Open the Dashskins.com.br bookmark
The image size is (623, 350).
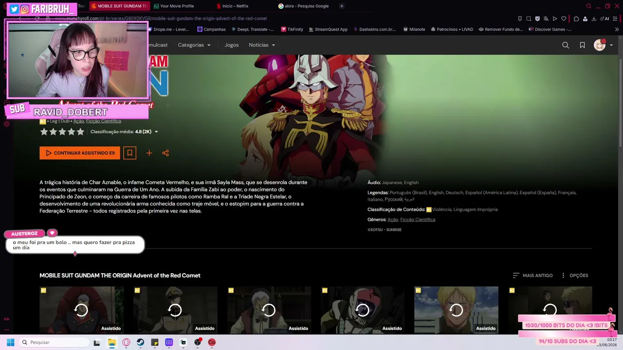[374, 29]
